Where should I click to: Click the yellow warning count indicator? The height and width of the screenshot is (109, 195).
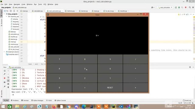(179, 15)
